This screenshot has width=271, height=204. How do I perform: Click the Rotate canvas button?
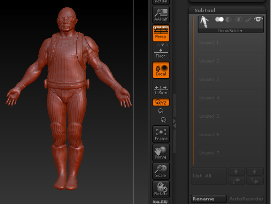point(161,189)
